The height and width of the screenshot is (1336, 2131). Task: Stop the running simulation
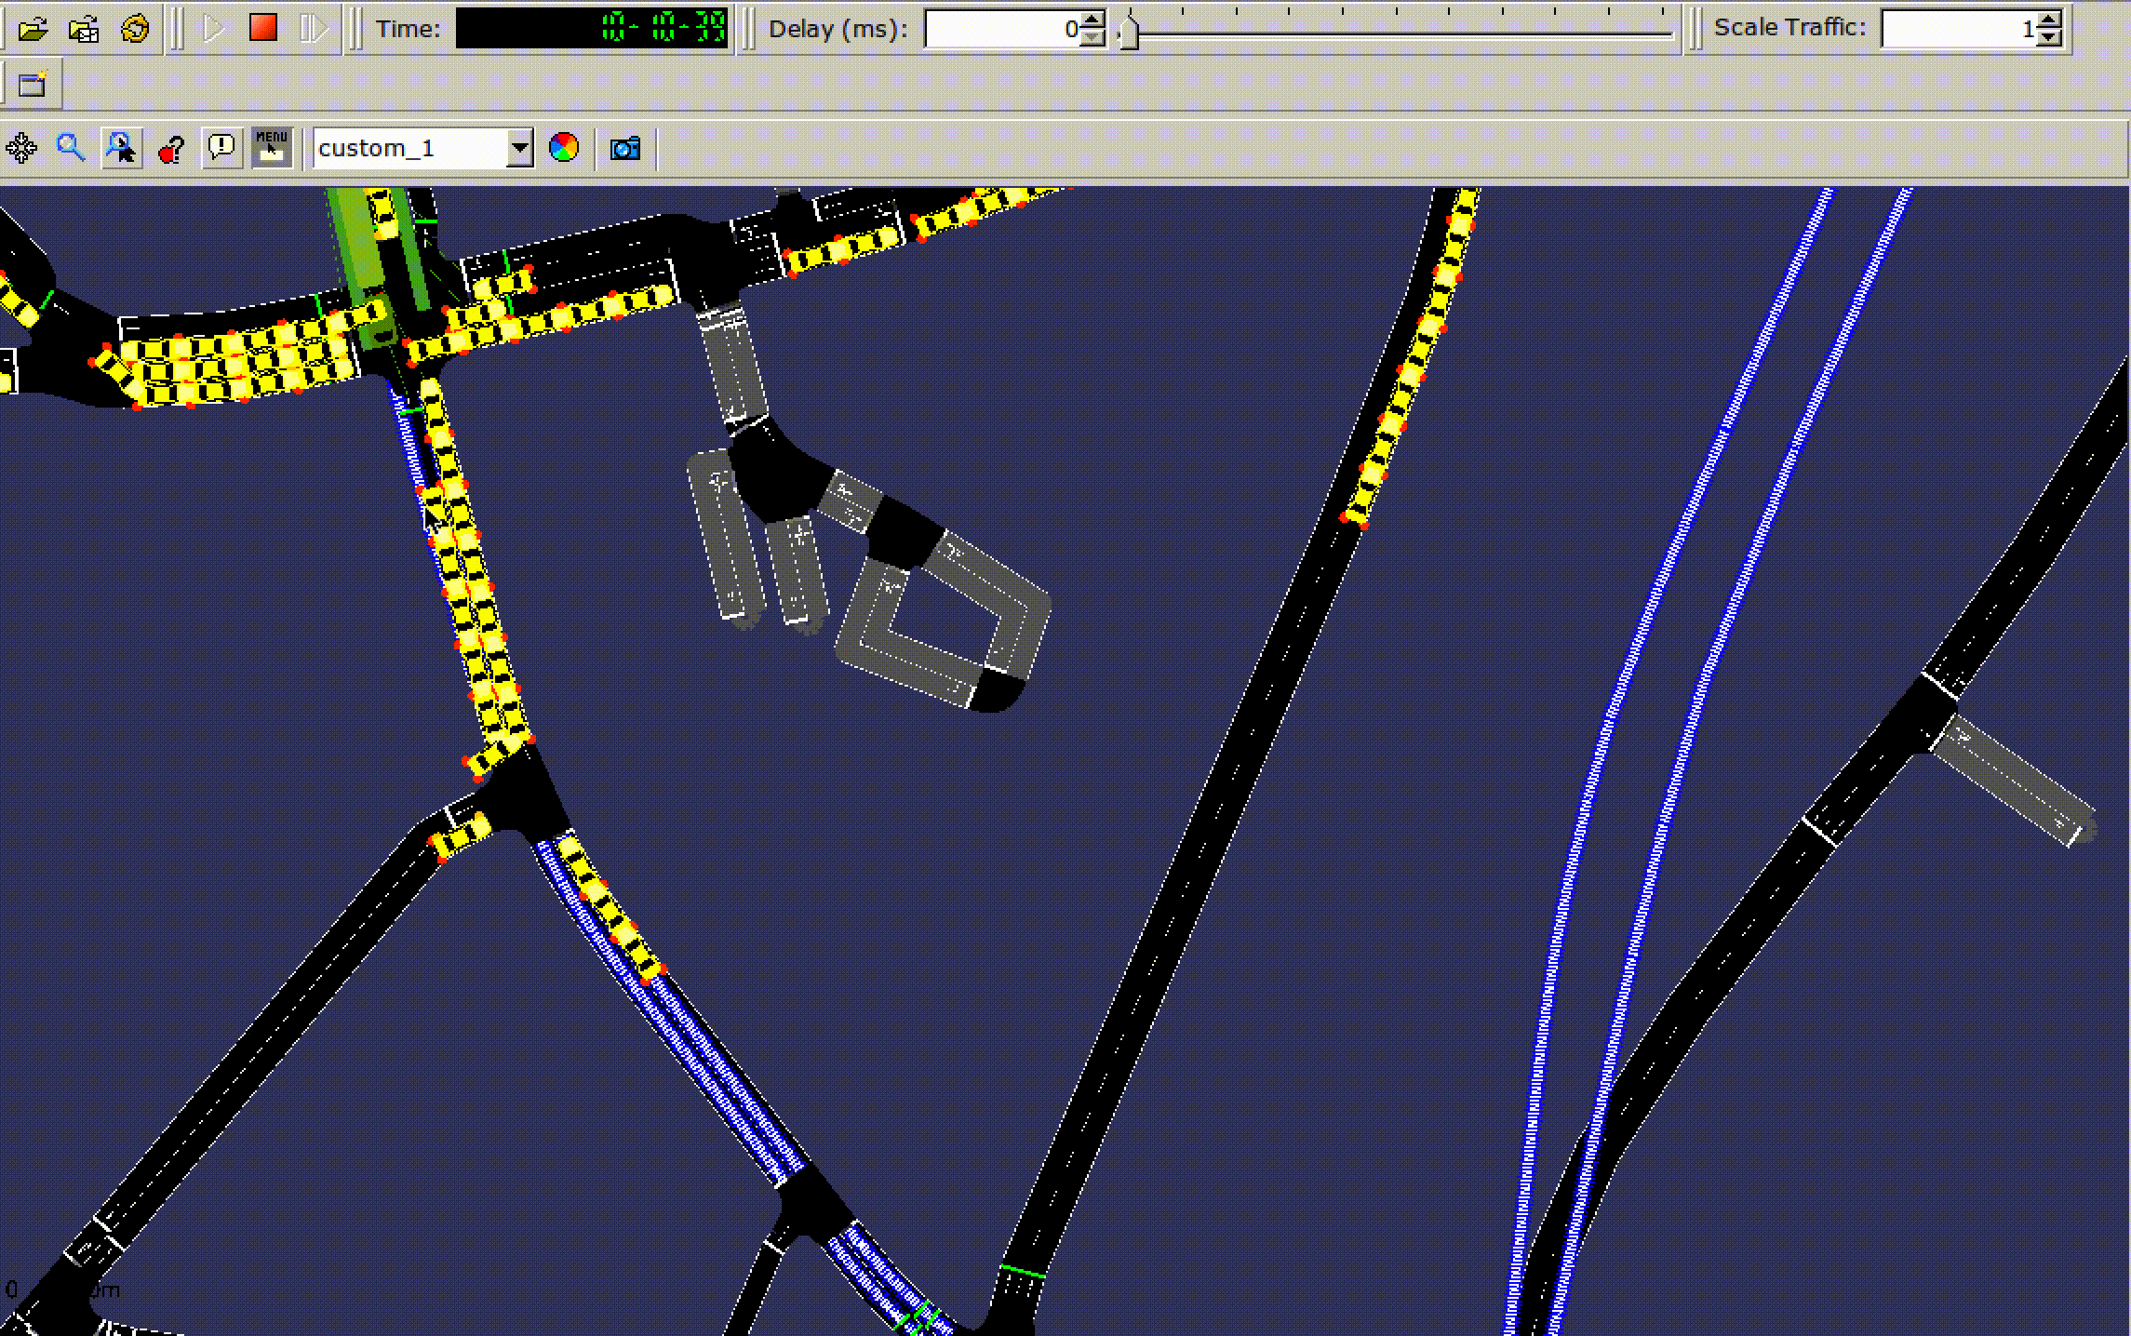[x=263, y=29]
